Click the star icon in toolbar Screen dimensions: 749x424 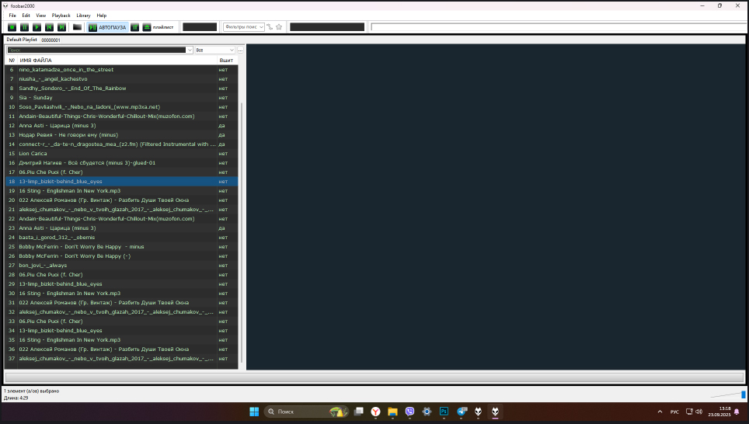279,27
